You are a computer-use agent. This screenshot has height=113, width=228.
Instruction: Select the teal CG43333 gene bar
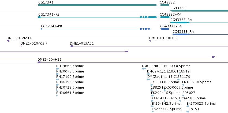pyautogui.click(x=199, y=11)
